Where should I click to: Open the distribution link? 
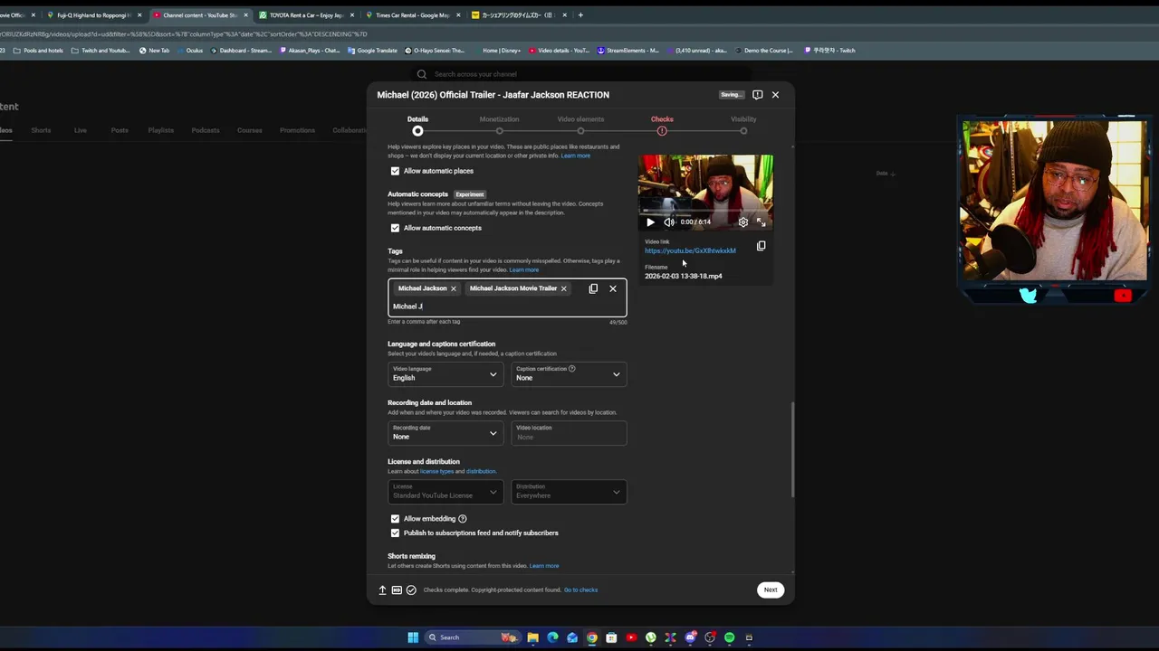[x=481, y=471]
